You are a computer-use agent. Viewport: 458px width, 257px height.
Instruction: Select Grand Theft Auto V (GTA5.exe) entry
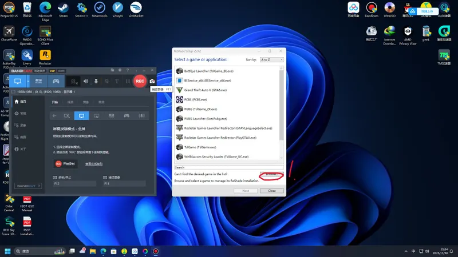click(x=206, y=90)
